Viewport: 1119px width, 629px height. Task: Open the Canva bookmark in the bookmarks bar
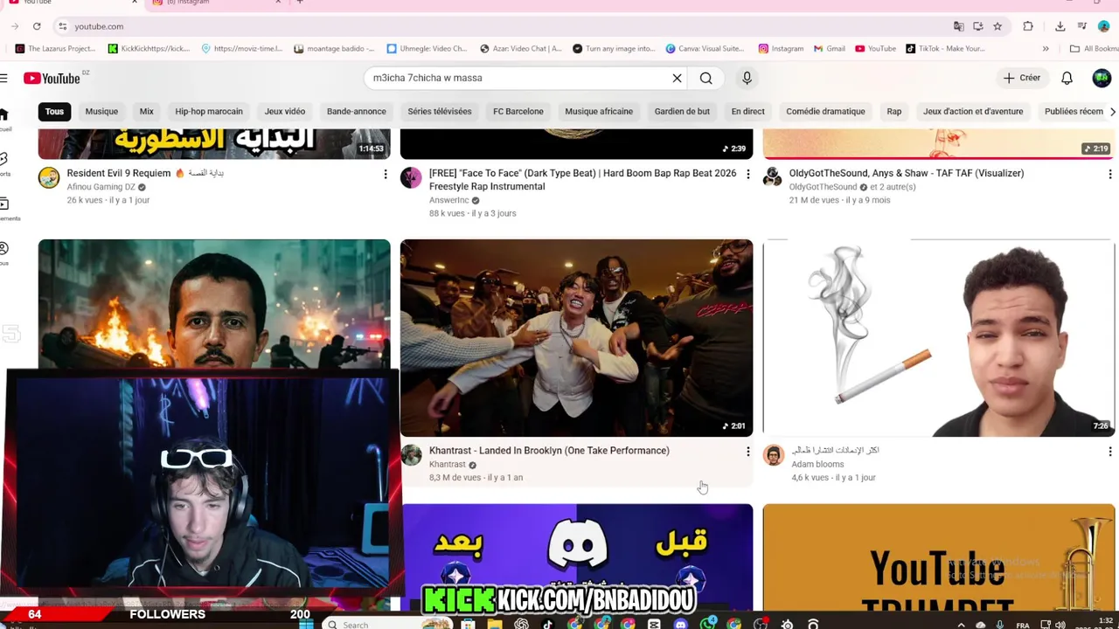[x=705, y=49]
